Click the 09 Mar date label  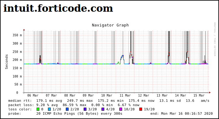point(88,95)
